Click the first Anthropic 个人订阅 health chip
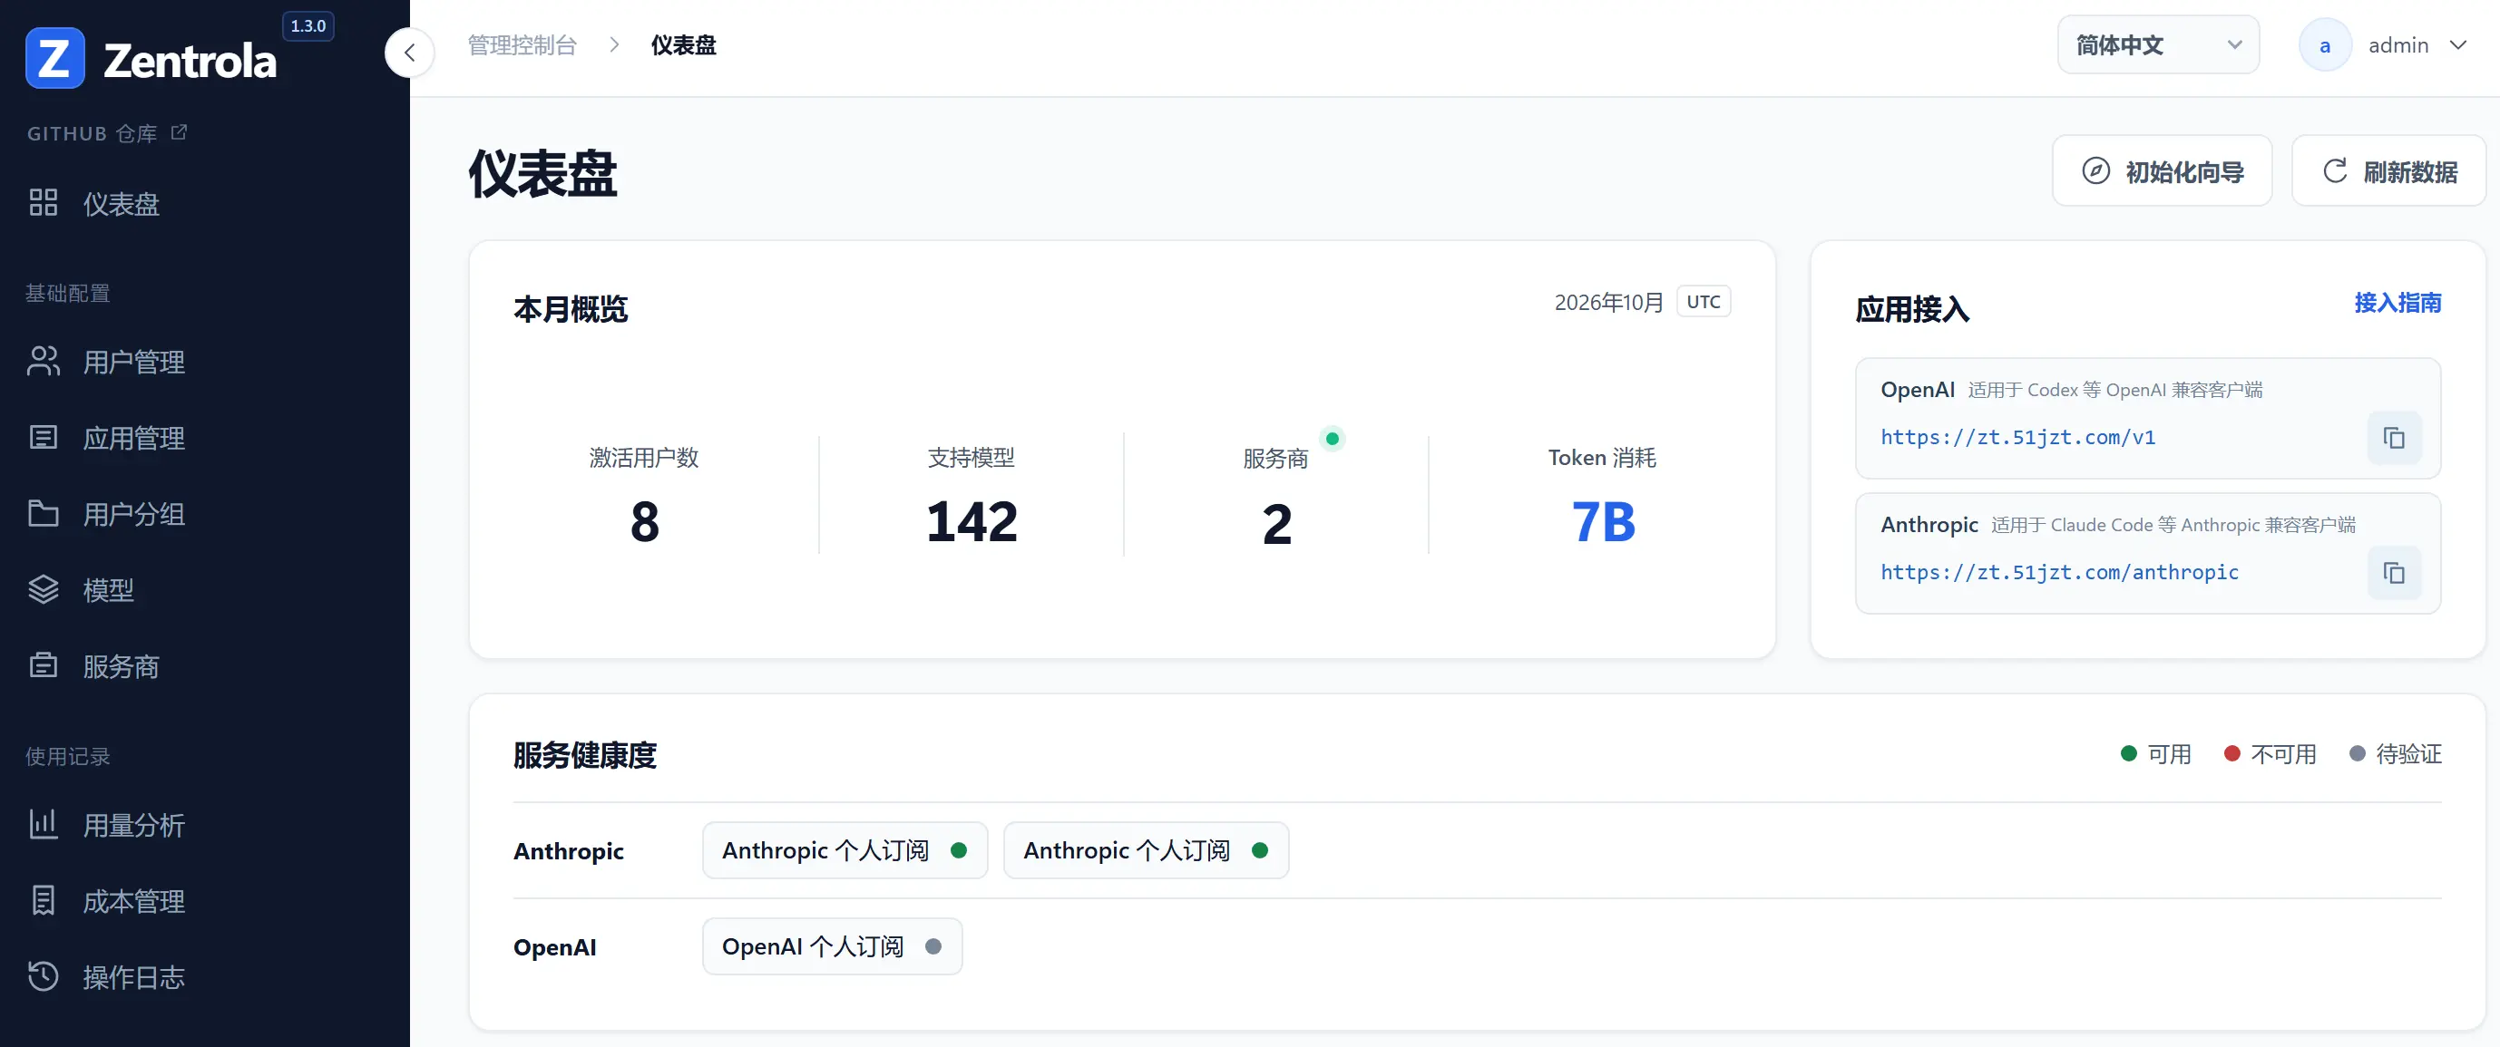The height and width of the screenshot is (1047, 2500). [845, 850]
